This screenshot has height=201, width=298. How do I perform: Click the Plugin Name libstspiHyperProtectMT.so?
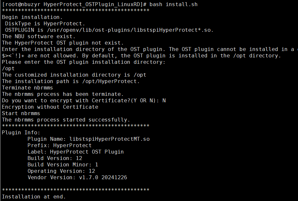(110, 139)
